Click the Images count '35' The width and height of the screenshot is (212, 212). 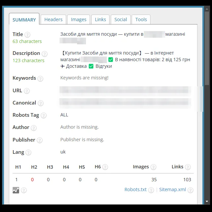154,180
